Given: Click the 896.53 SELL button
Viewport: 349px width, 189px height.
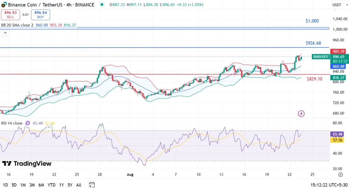Looking at the screenshot, I should click(11, 15).
